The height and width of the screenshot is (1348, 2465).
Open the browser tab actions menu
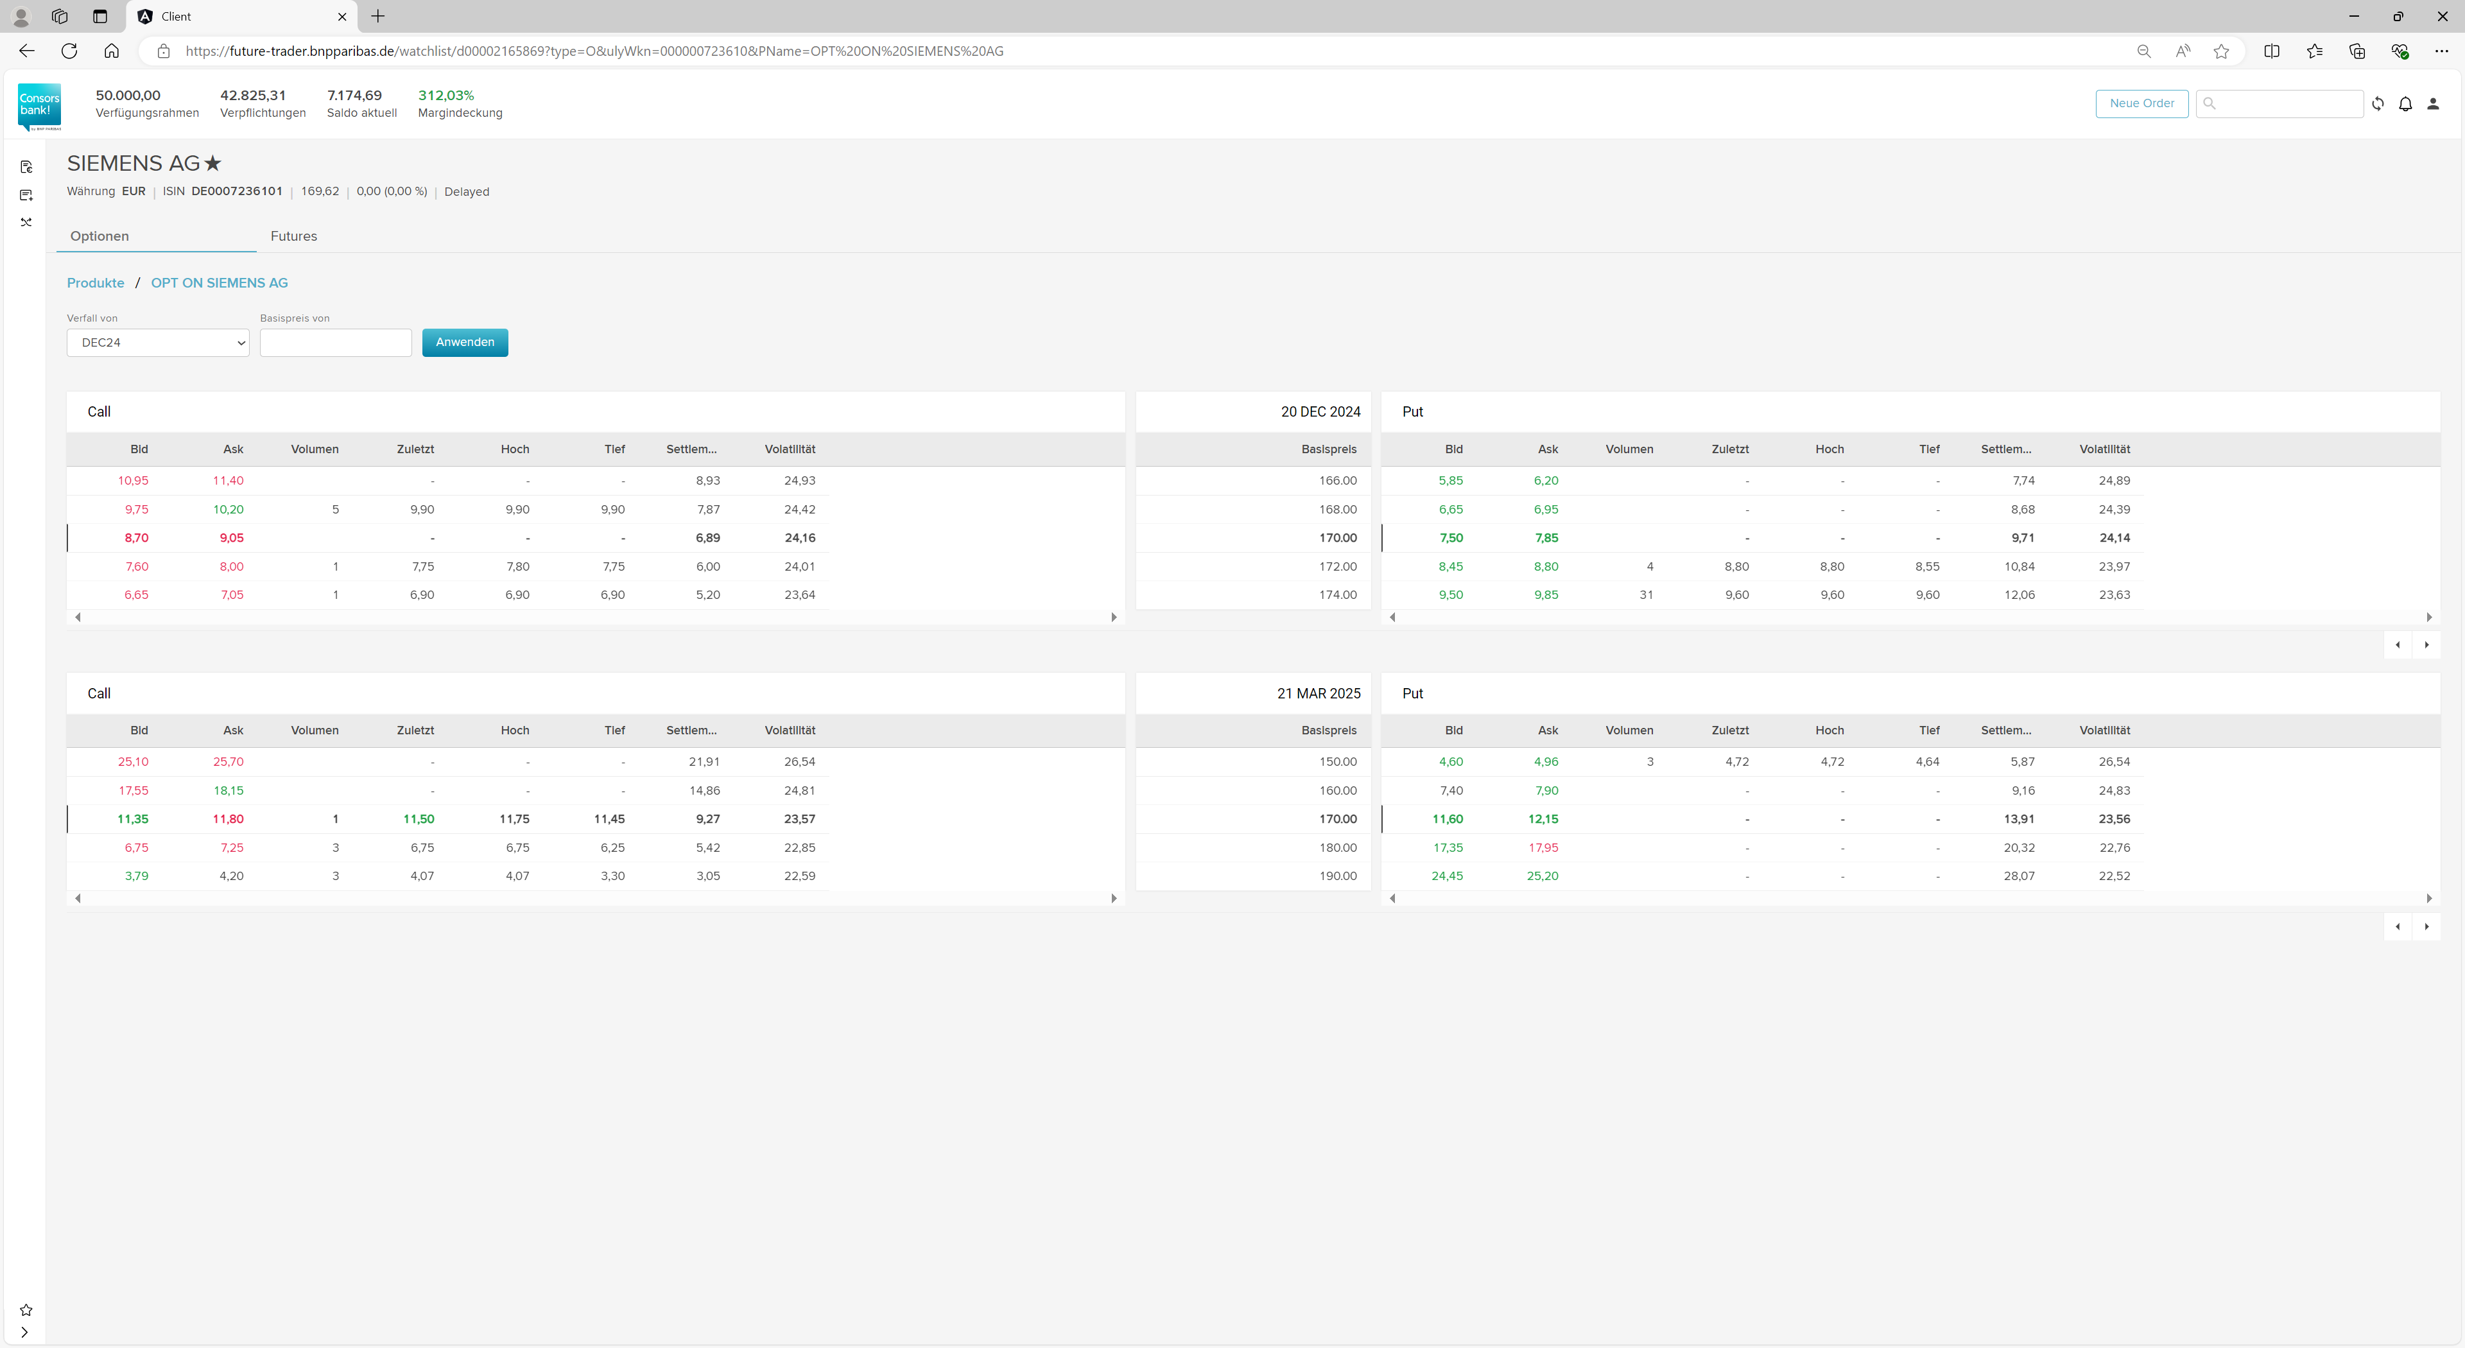99,16
